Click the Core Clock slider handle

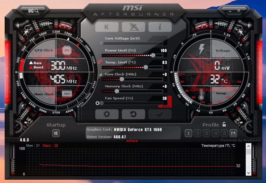122,79
